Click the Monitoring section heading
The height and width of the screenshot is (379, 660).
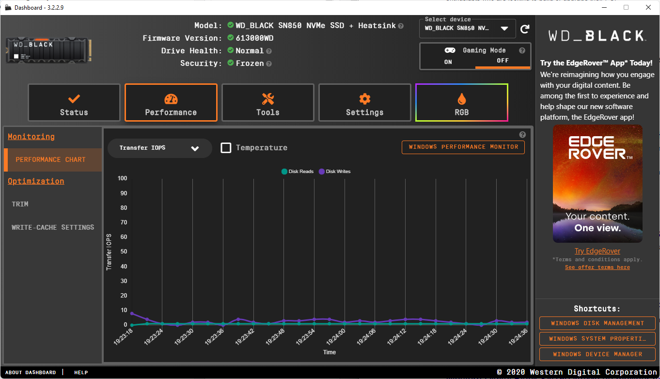31,137
